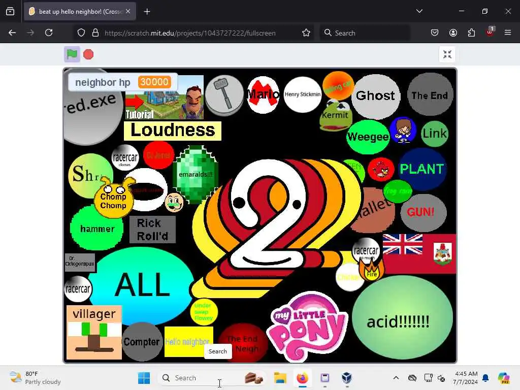Open the Firefox extensions puzzle icon
The height and width of the screenshot is (390, 520).
[x=471, y=32]
